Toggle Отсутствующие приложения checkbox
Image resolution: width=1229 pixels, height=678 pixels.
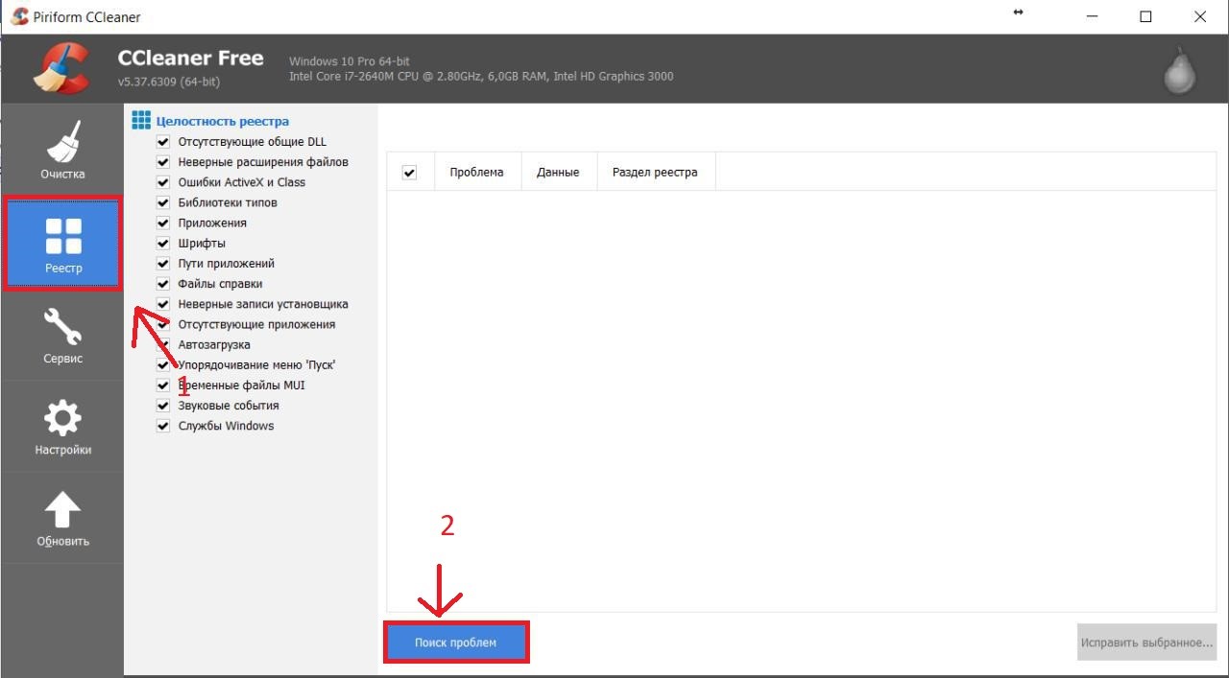pyautogui.click(x=163, y=324)
